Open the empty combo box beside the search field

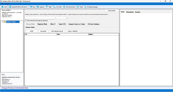coord(62,18)
